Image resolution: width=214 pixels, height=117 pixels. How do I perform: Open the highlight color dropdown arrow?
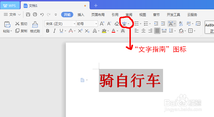tap(108, 31)
